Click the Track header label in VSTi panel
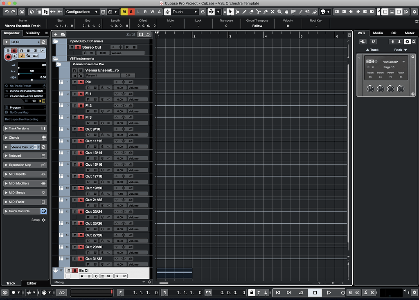 [x=372, y=50]
